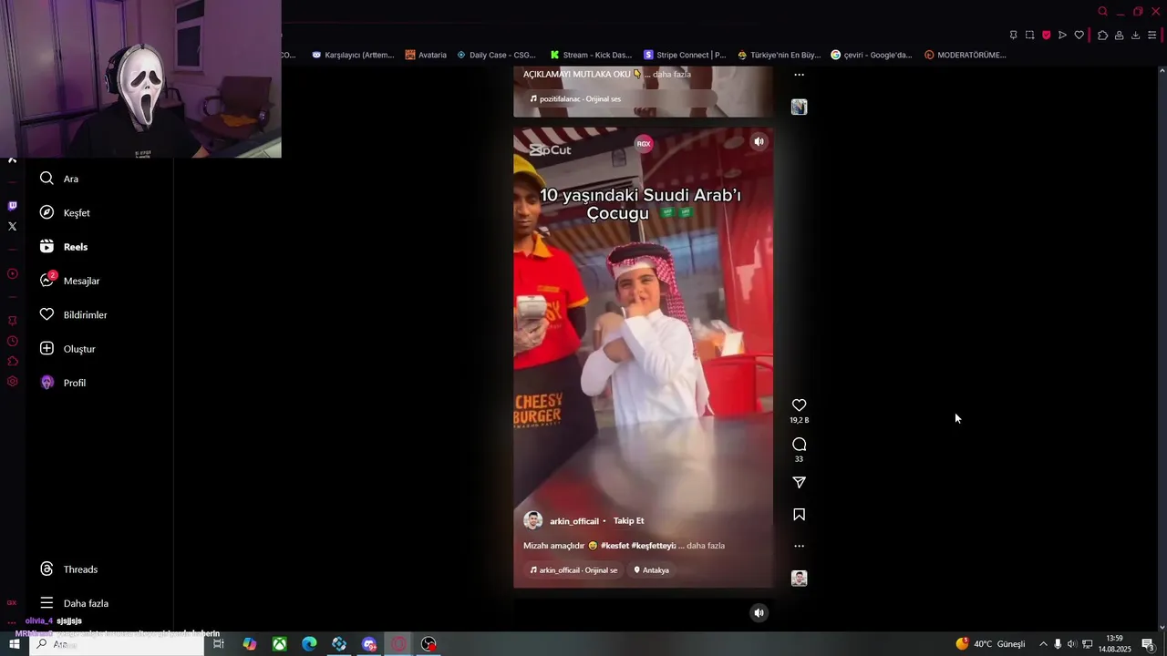Screen dimensions: 1167x656
Task: Open audio thumbnail of the previous reel
Action: click(799, 107)
